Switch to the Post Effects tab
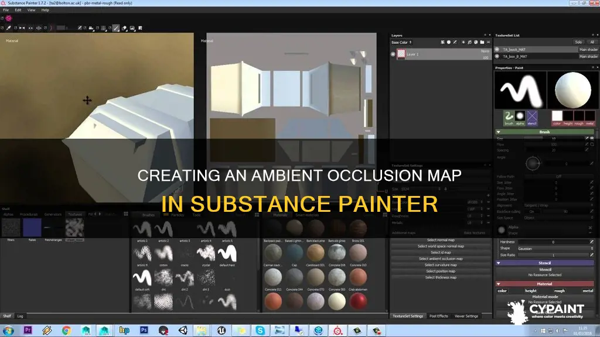 click(438, 316)
